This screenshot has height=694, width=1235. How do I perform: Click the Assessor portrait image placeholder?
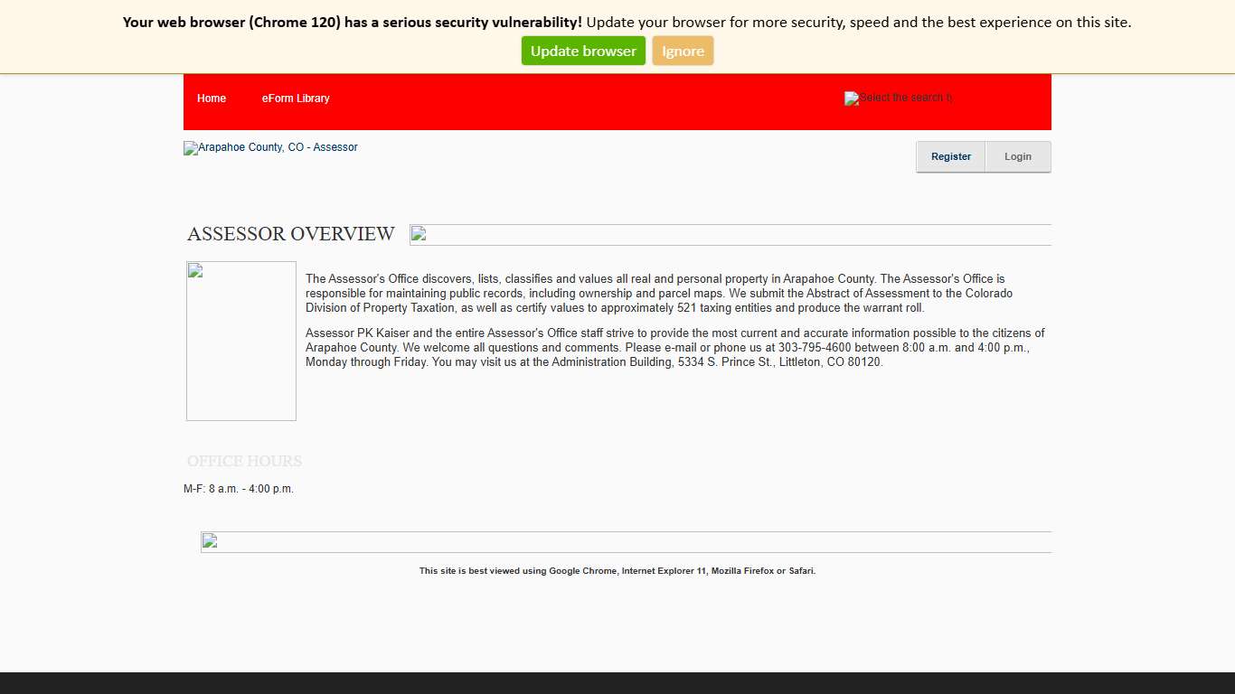pos(240,341)
